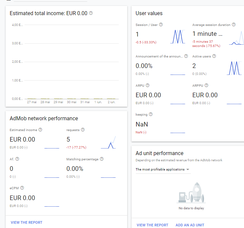Open Ad unit performance VIEW THE REPORT
The height and width of the screenshot is (228, 244).
tap(152, 225)
